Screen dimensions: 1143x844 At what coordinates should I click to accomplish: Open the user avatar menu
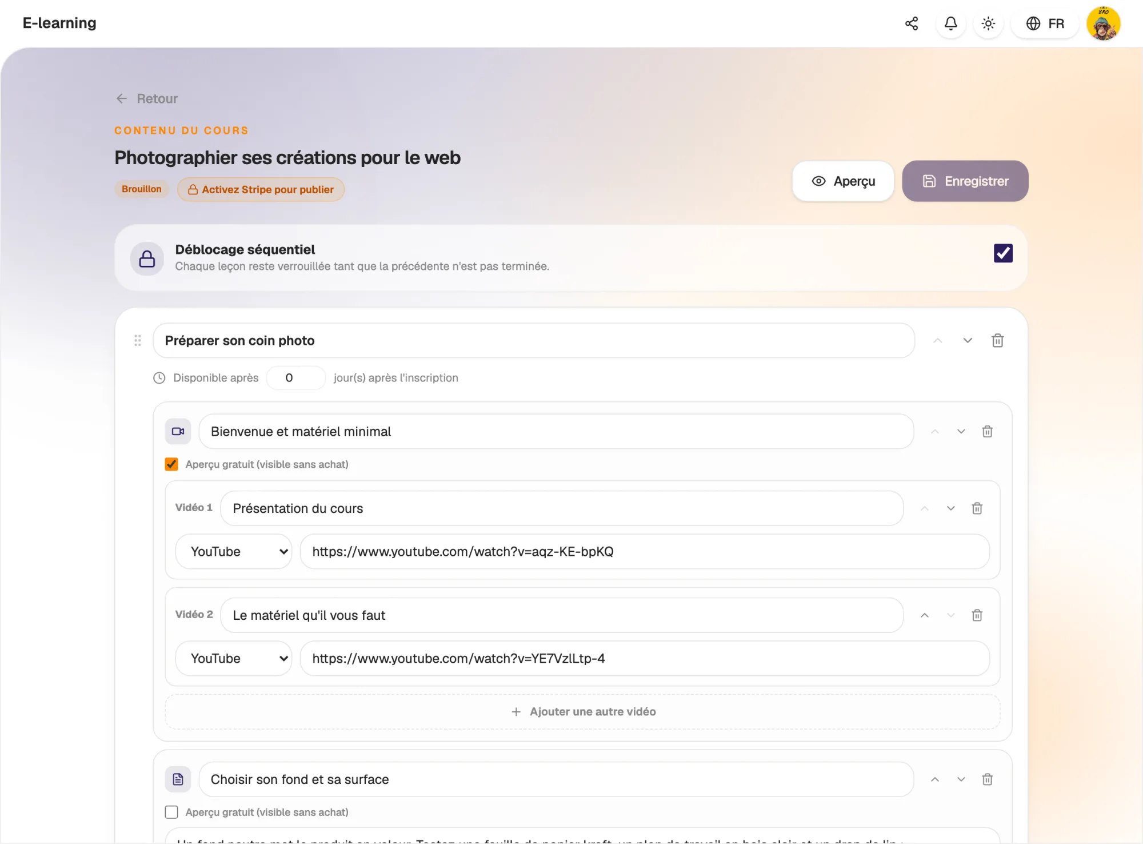[1103, 23]
